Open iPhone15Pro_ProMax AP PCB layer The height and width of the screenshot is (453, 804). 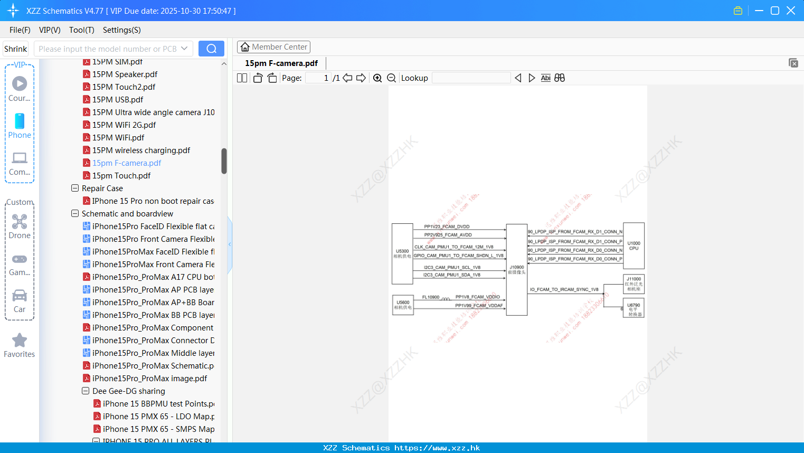pyautogui.click(x=148, y=289)
